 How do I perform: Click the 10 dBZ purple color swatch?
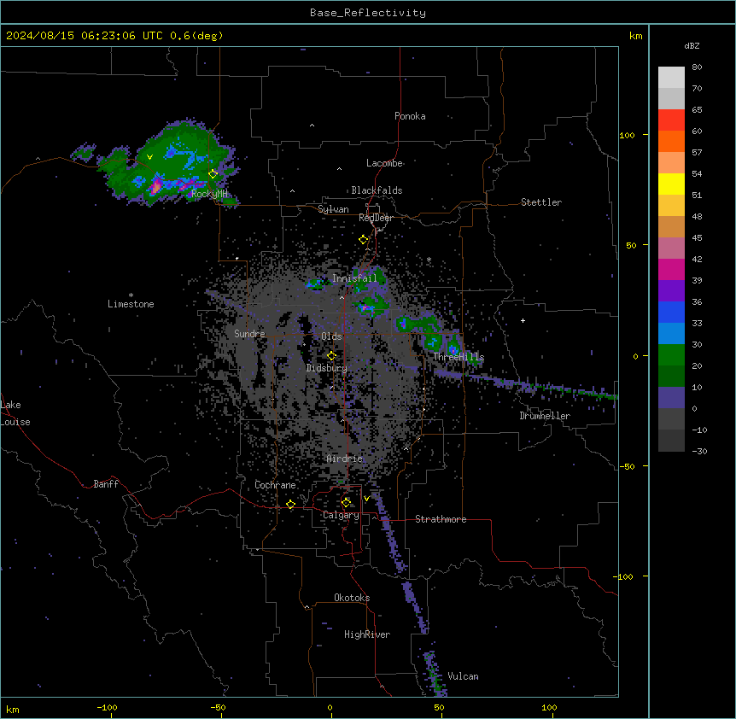coord(671,398)
